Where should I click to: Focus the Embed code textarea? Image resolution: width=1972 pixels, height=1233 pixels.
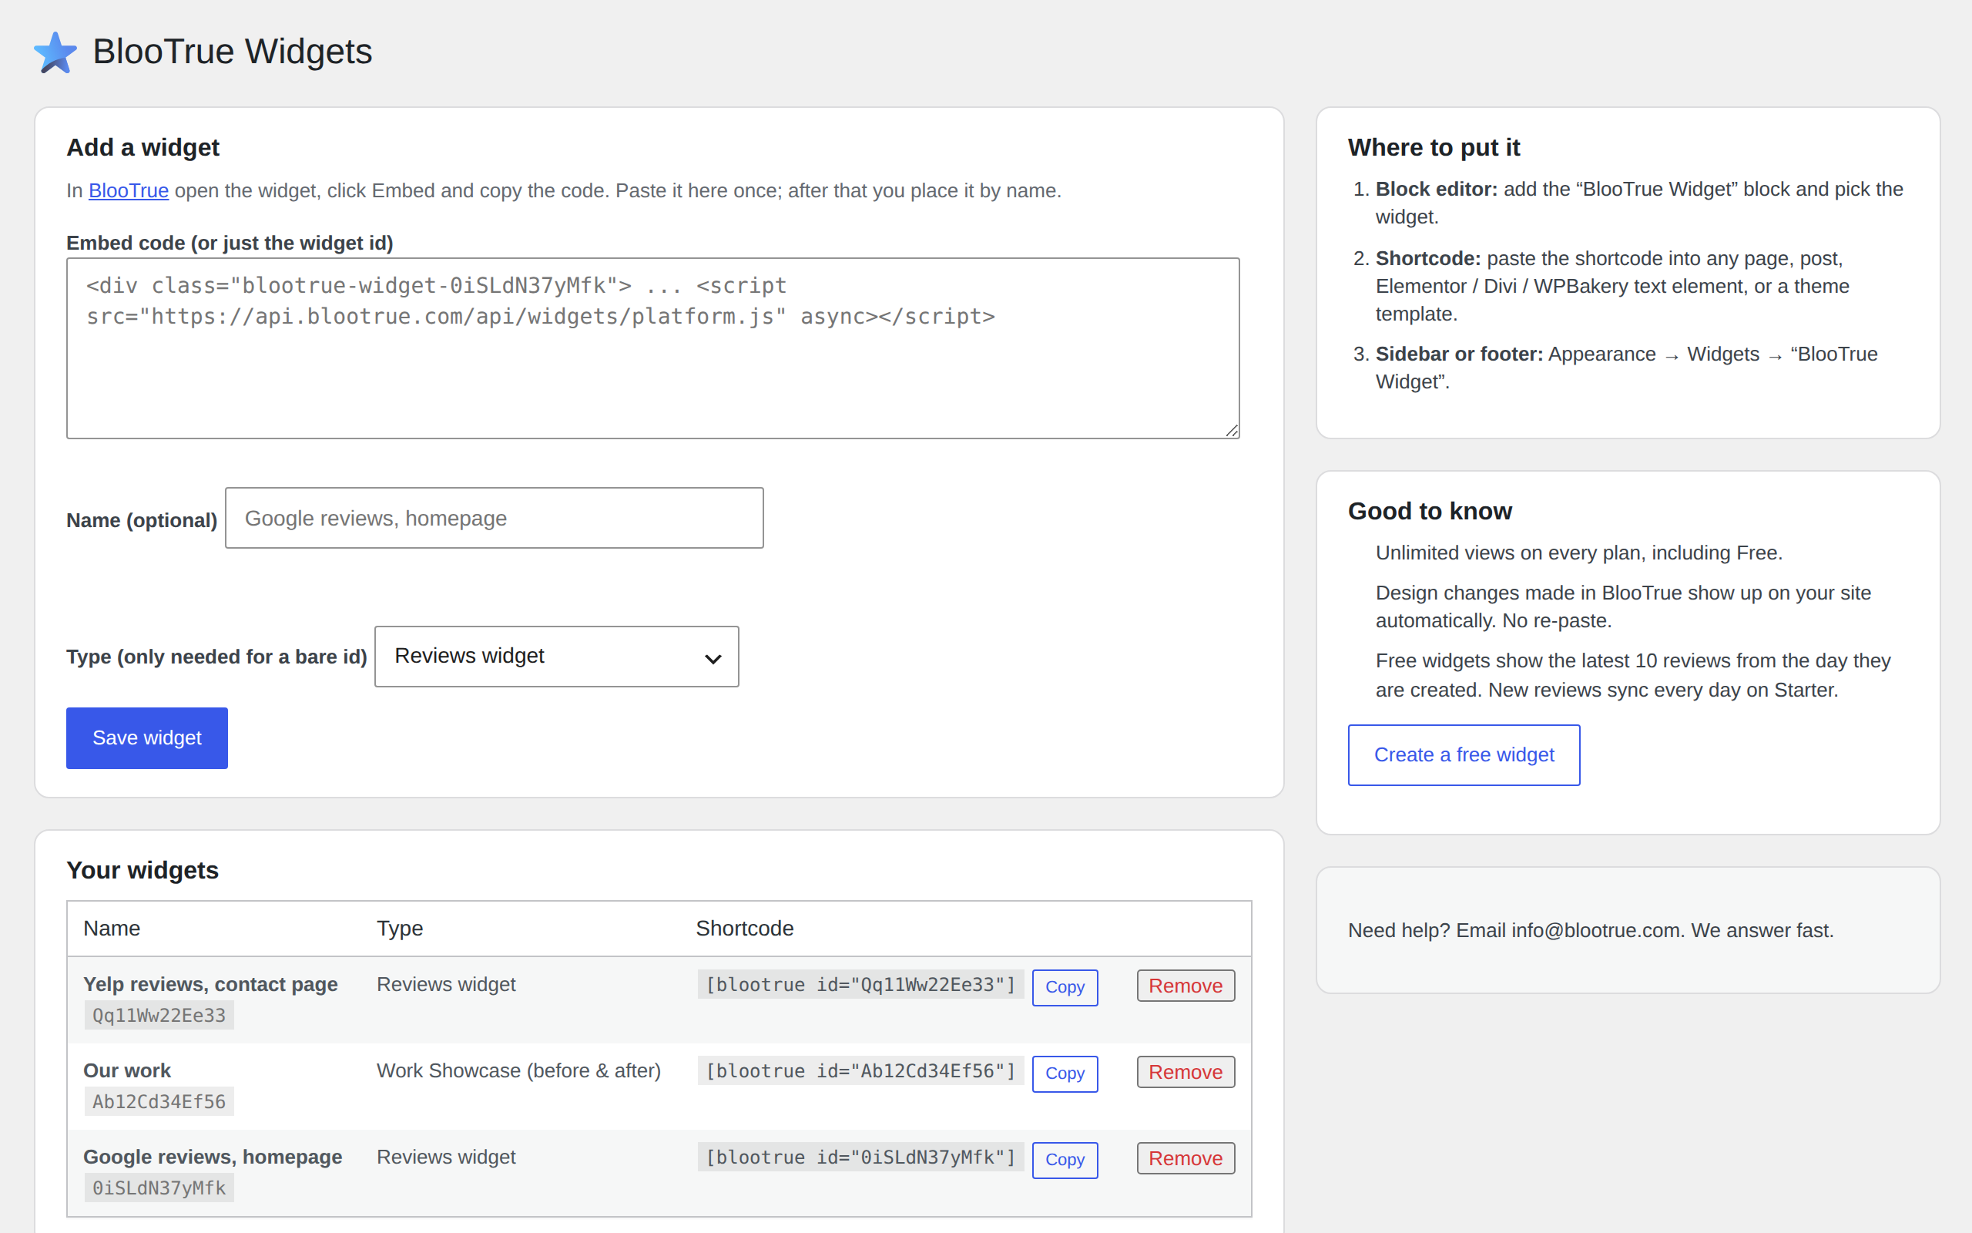coord(652,348)
